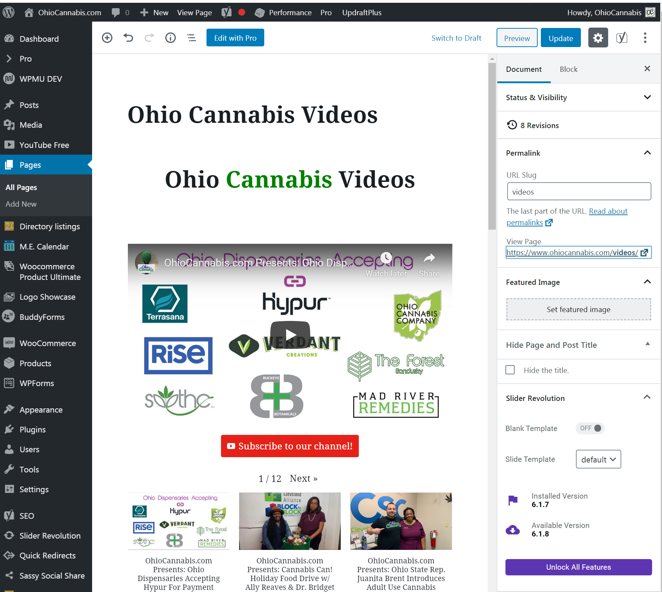Play the embedded YouTube video
662x592 pixels.
coord(290,334)
